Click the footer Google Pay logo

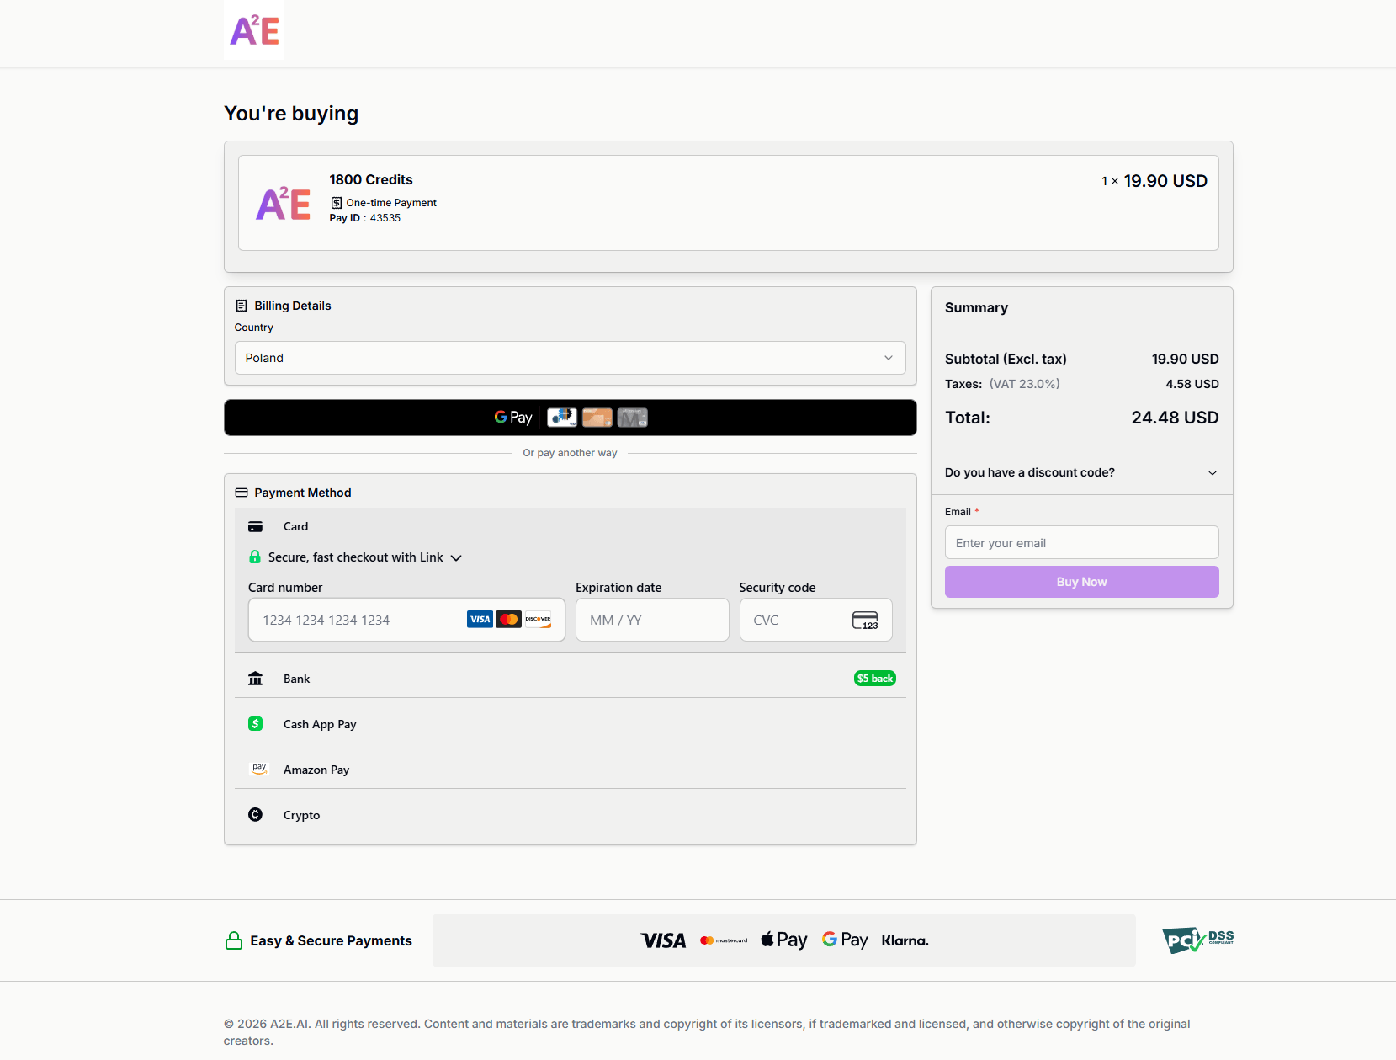pos(845,940)
